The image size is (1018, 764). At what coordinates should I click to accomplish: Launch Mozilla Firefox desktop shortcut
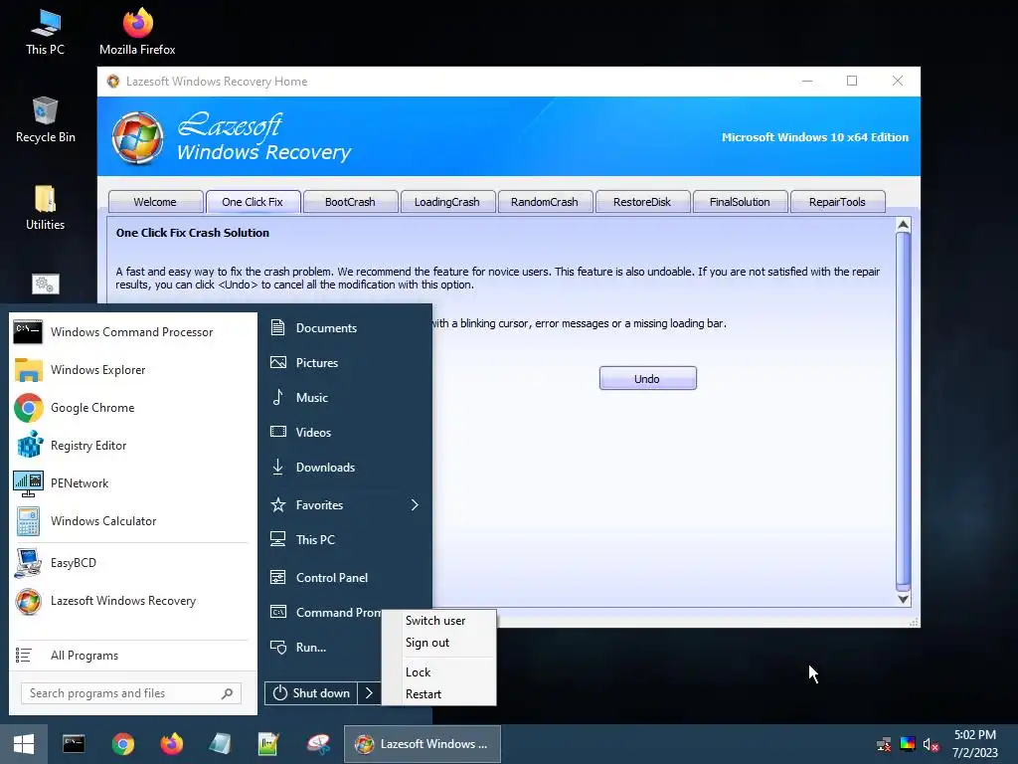pos(137,33)
